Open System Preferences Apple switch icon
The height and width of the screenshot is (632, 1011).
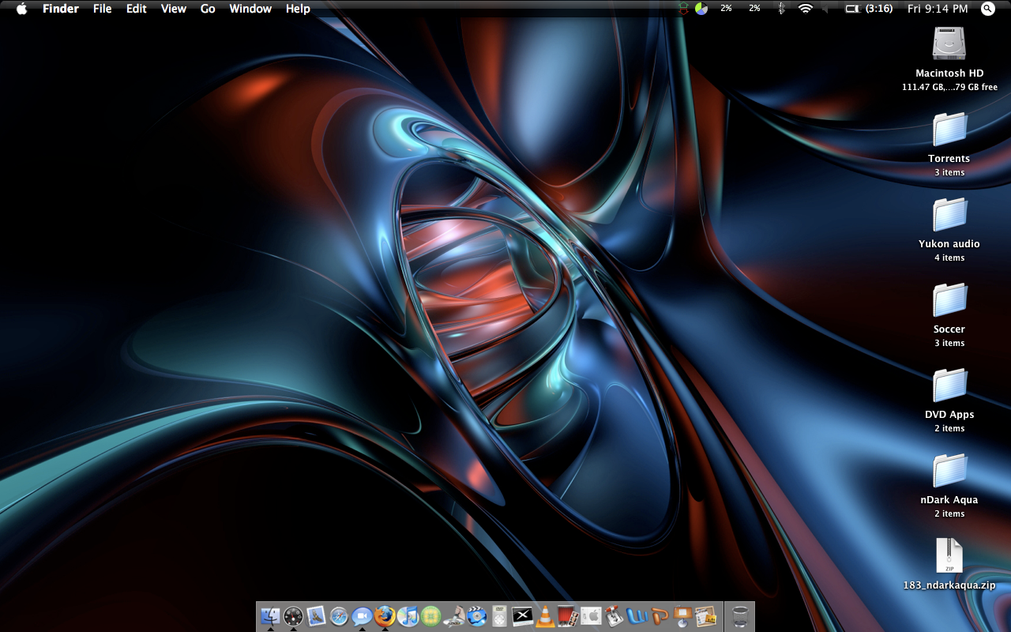(591, 615)
